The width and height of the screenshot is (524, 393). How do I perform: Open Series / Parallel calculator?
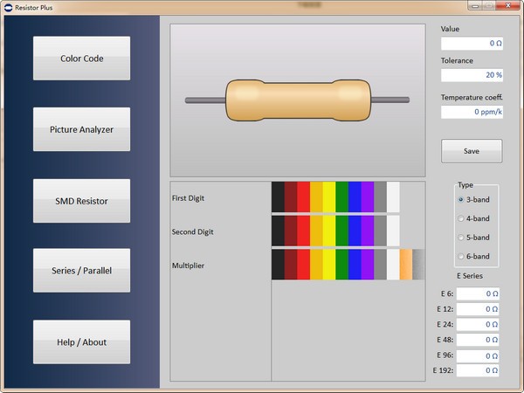pos(81,271)
